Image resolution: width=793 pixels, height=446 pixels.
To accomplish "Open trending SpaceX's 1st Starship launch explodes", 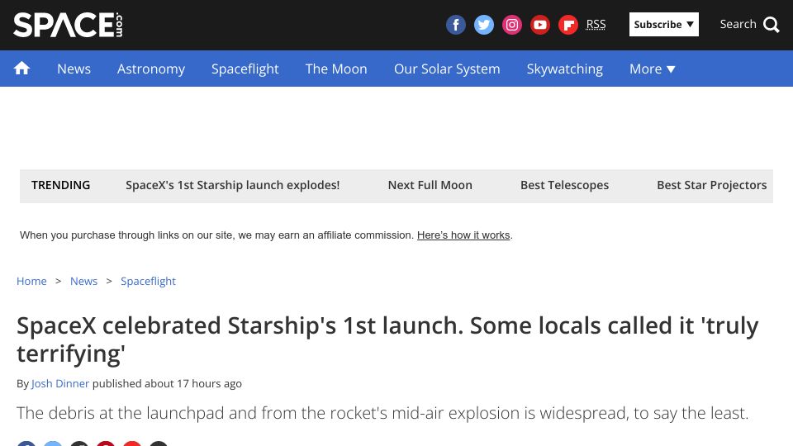I will (233, 185).
